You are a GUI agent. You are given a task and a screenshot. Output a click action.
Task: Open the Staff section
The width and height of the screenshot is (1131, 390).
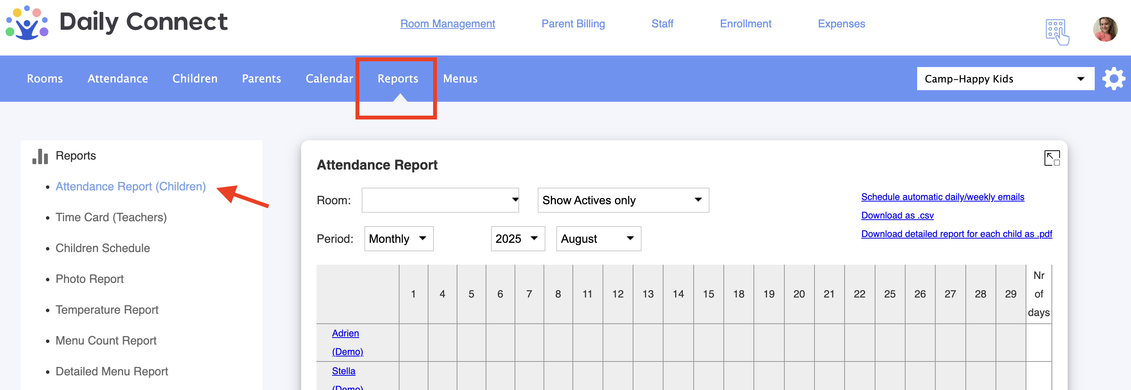[x=662, y=24]
